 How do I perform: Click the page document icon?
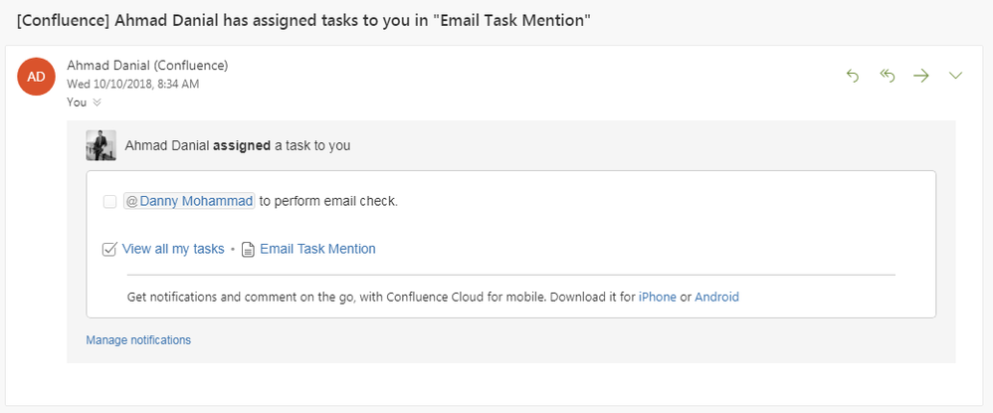click(x=249, y=250)
